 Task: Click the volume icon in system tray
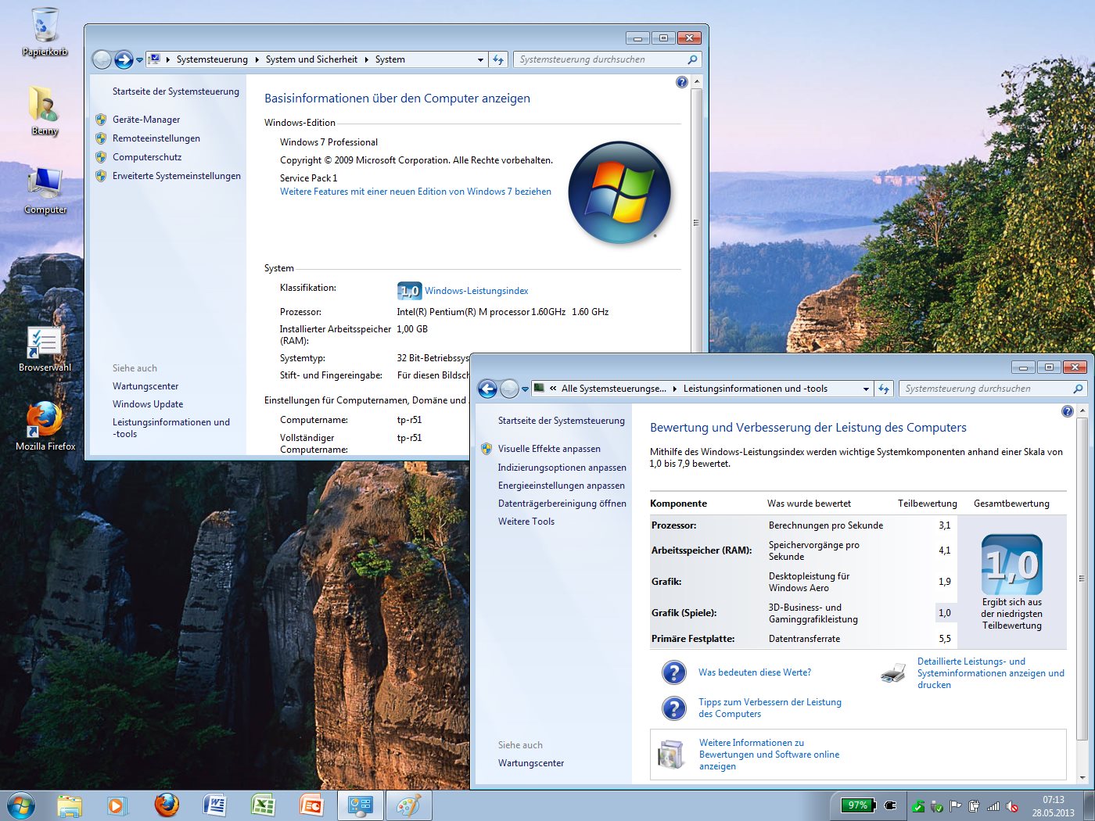click(x=1011, y=806)
